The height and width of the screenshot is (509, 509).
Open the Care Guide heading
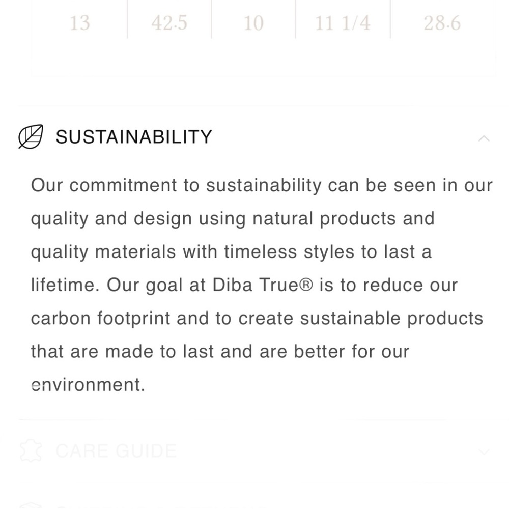click(x=116, y=451)
